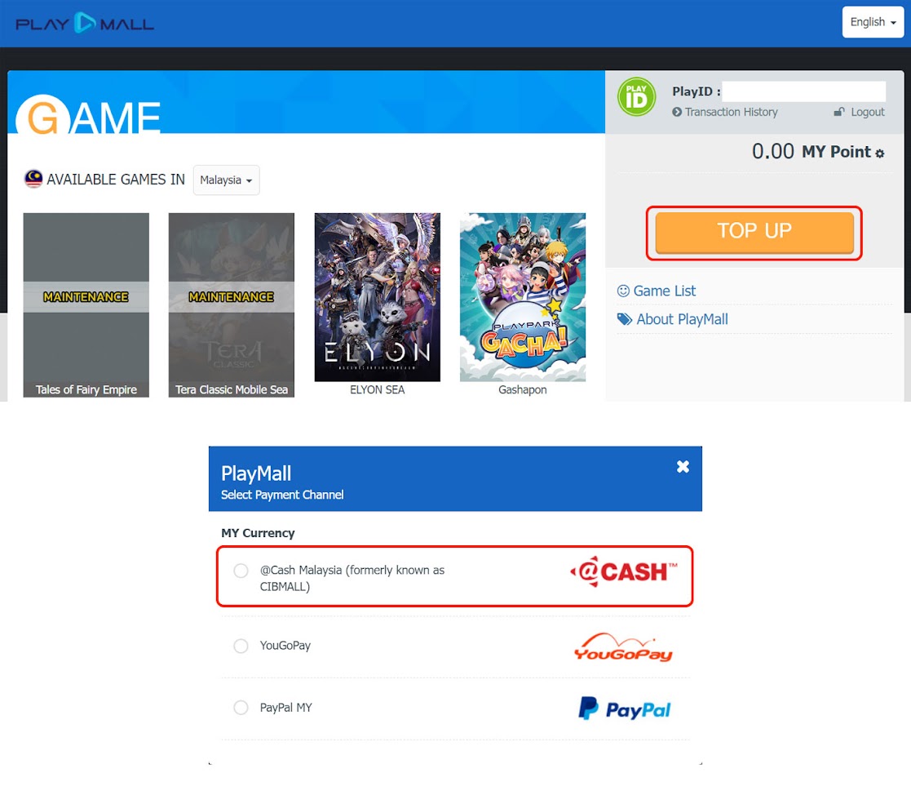
Task: Click the @Cash Malaysia label text
Action: pyautogui.click(x=352, y=578)
